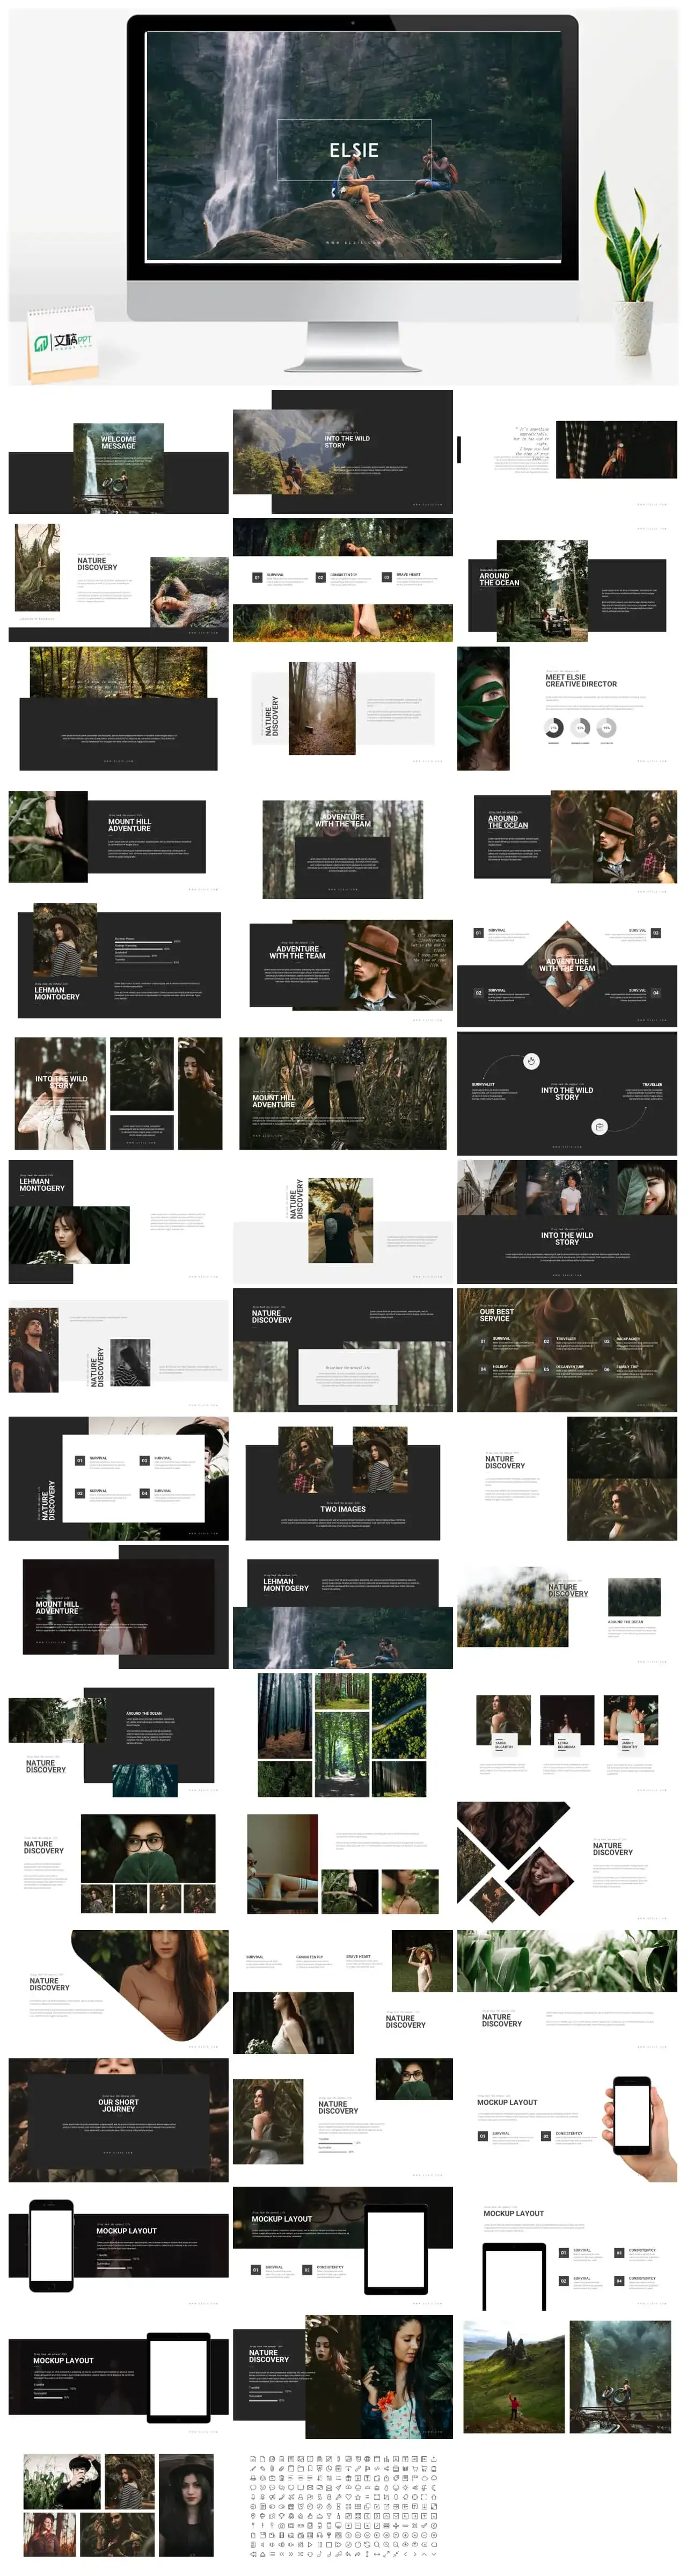Click the 04 badge on Our Best Service slide
Viewport: 687px width, 2576px height.
[483, 1368]
